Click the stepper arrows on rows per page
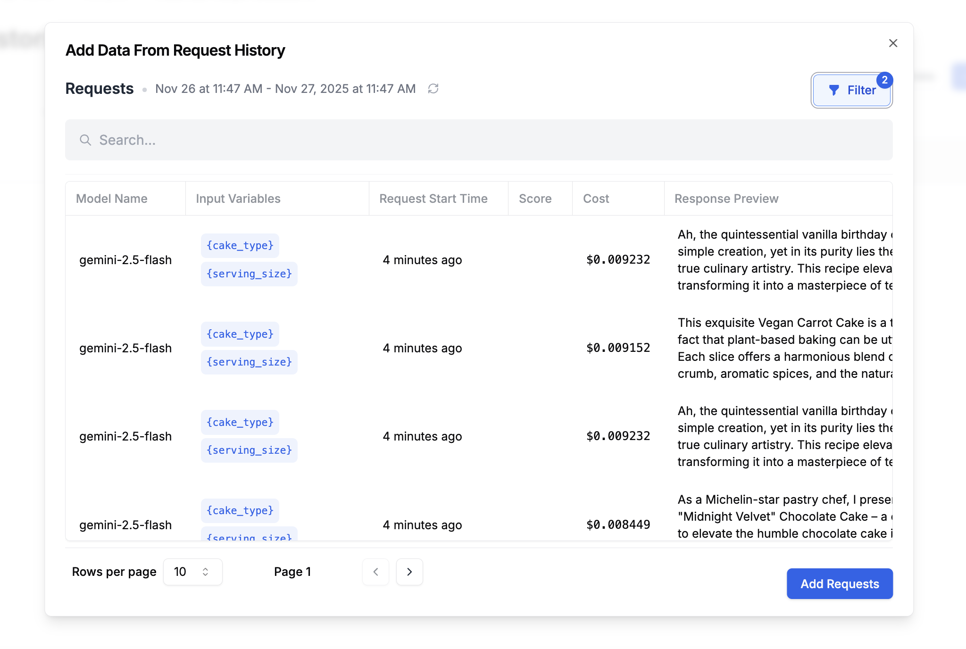The image size is (966, 649). coord(205,572)
